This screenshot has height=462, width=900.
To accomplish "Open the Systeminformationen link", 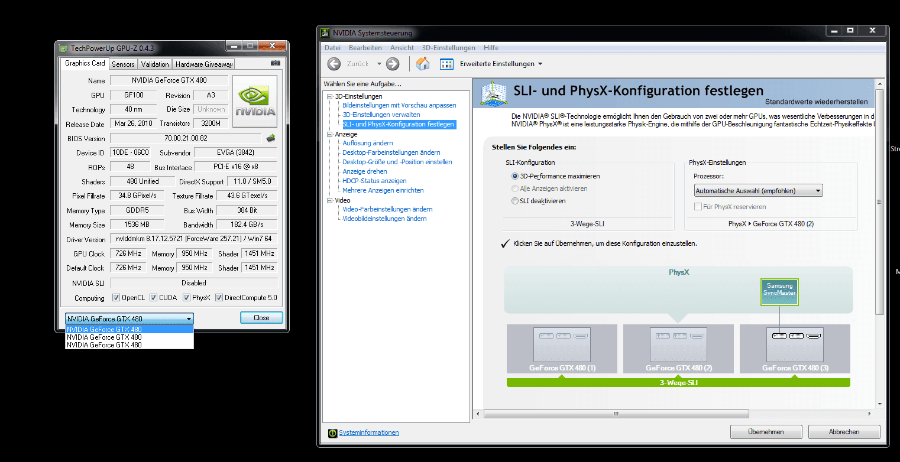I will coord(369,433).
